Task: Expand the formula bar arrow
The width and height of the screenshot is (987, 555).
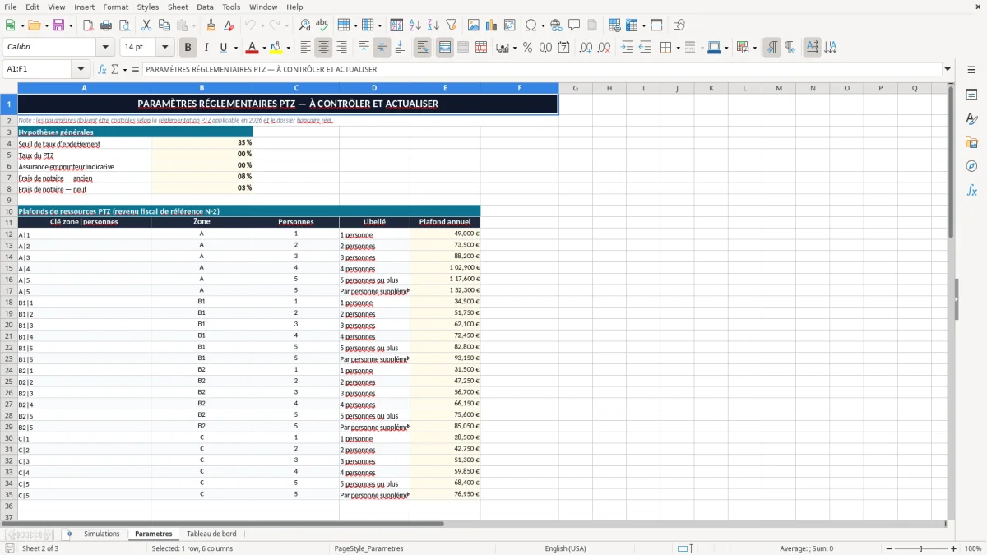Action: (x=948, y=70)
